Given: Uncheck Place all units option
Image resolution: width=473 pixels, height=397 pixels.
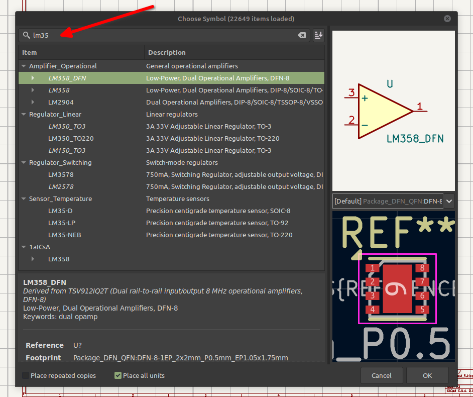Looking at the screenshot, I should [118, 375].
